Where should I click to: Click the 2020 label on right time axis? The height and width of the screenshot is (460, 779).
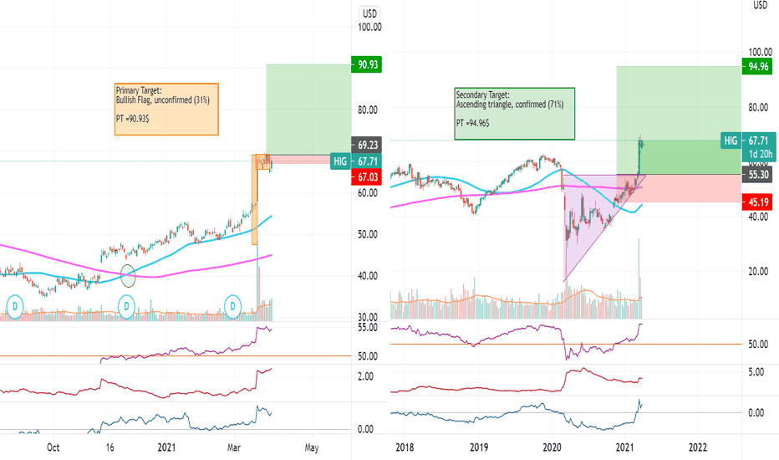point(552,447)
